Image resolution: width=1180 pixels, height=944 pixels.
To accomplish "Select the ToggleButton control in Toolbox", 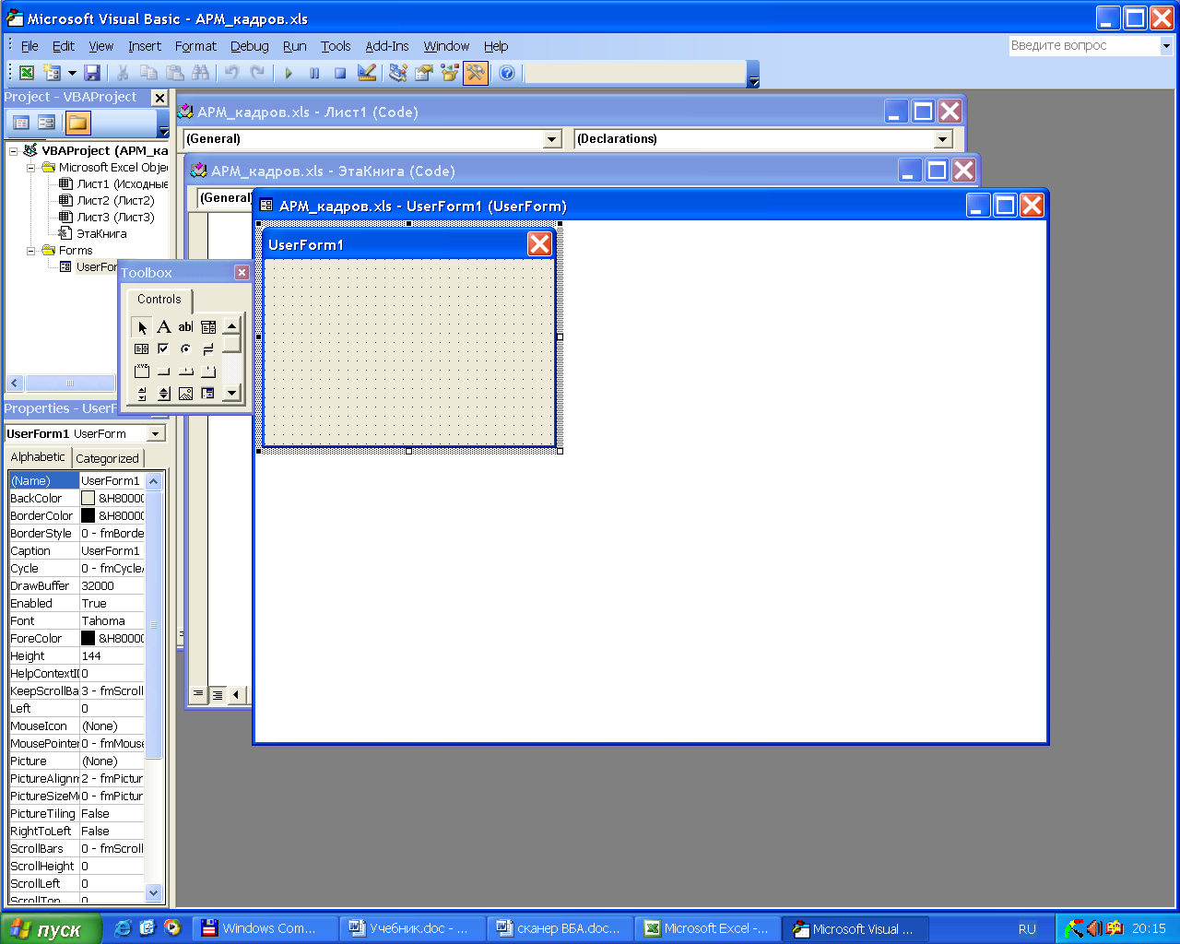I will click(x=208, y=348).
